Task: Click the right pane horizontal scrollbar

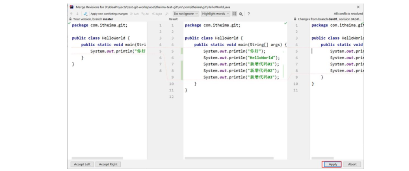Action: pyautogui.click(x=323, y=158)
